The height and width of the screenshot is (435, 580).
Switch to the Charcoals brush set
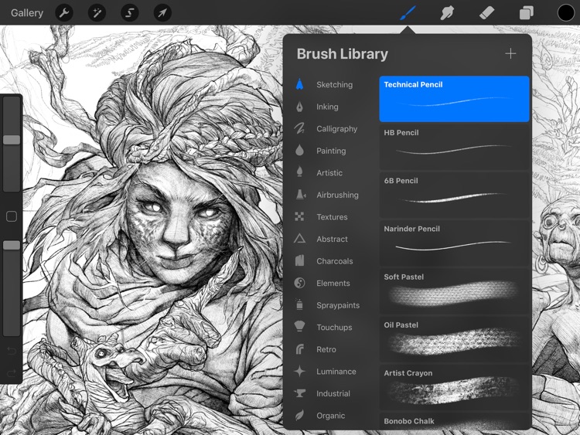(334, 261)
